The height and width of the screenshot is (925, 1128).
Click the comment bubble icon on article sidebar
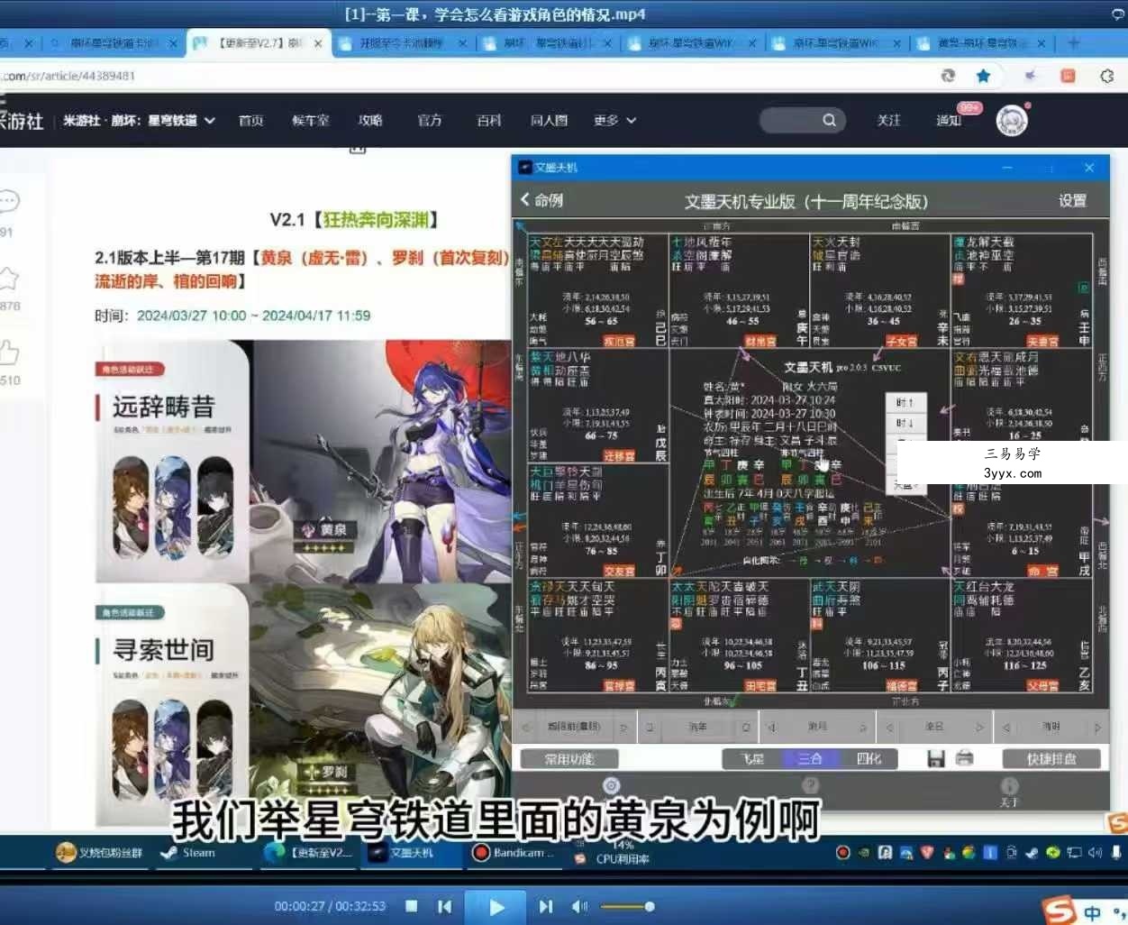(x=9, y=201)
